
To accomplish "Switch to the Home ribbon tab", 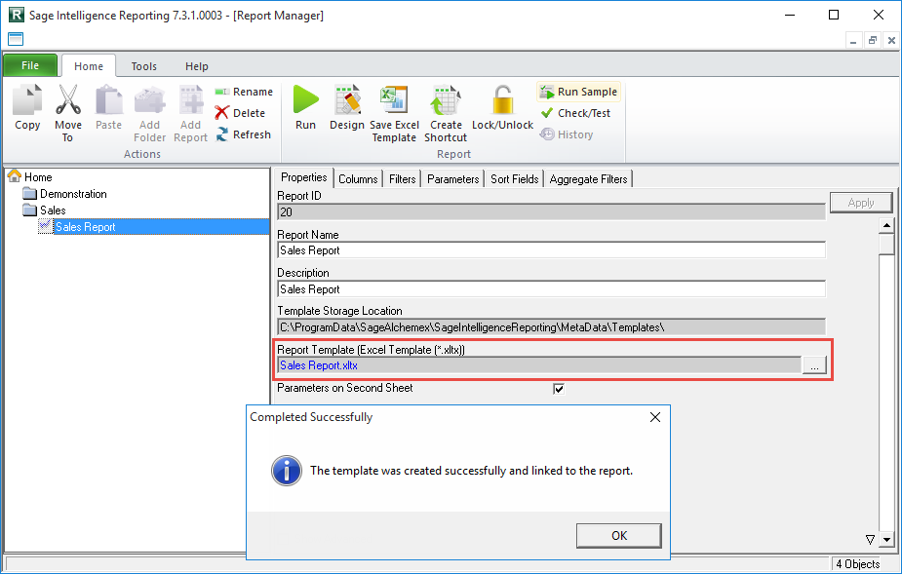I will tap(89, 66).
